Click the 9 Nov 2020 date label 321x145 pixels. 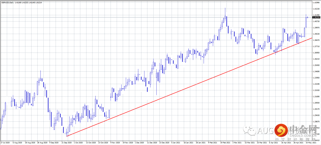click(115, 143)
